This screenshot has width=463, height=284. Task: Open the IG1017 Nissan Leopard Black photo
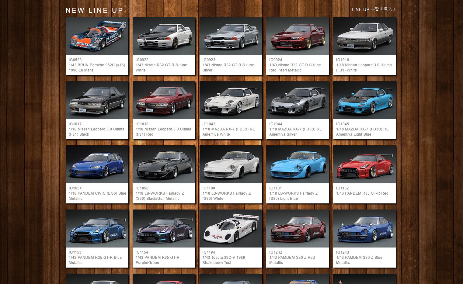97,100
